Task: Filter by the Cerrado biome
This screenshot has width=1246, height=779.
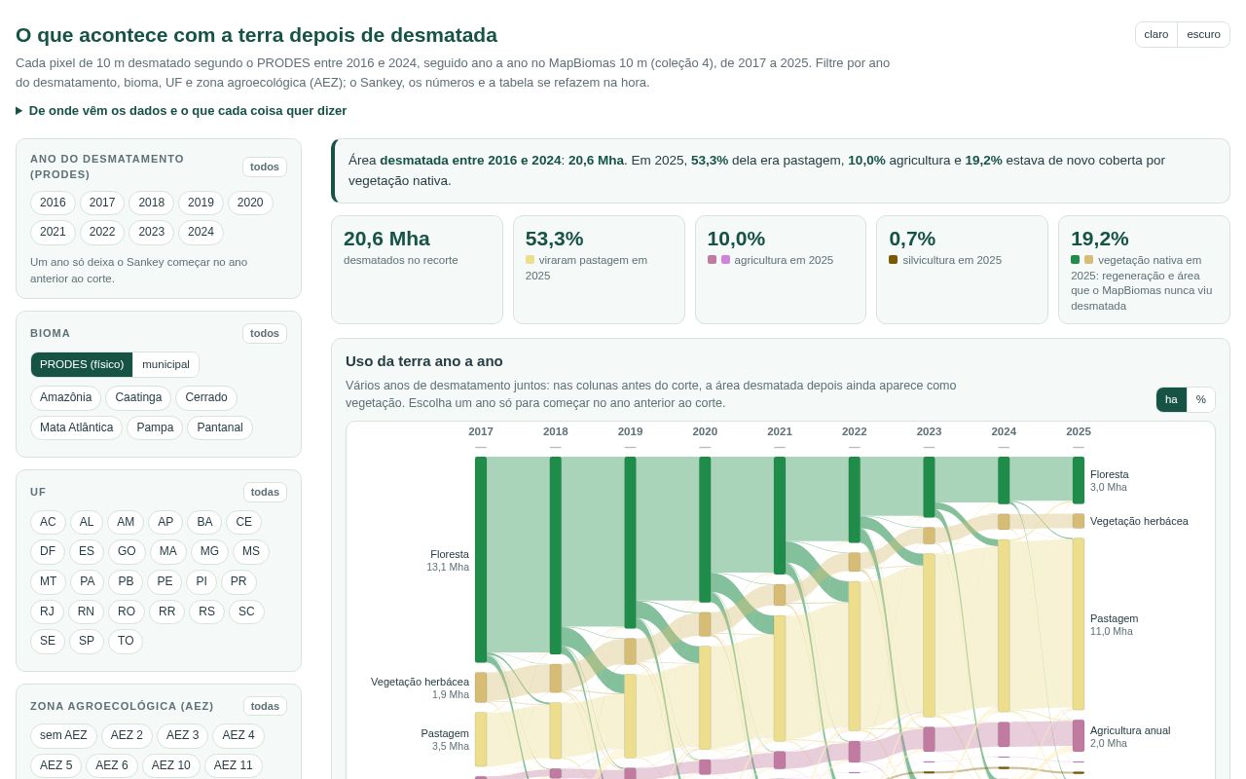Action: click(x=206, y=398)
